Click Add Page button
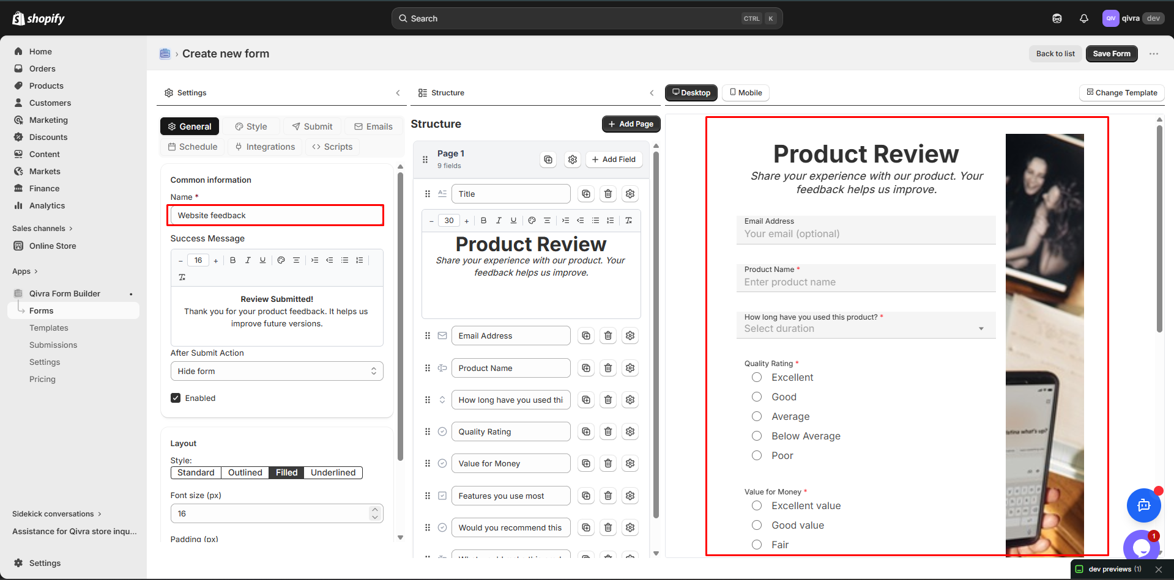 click(x=631, y=124)
